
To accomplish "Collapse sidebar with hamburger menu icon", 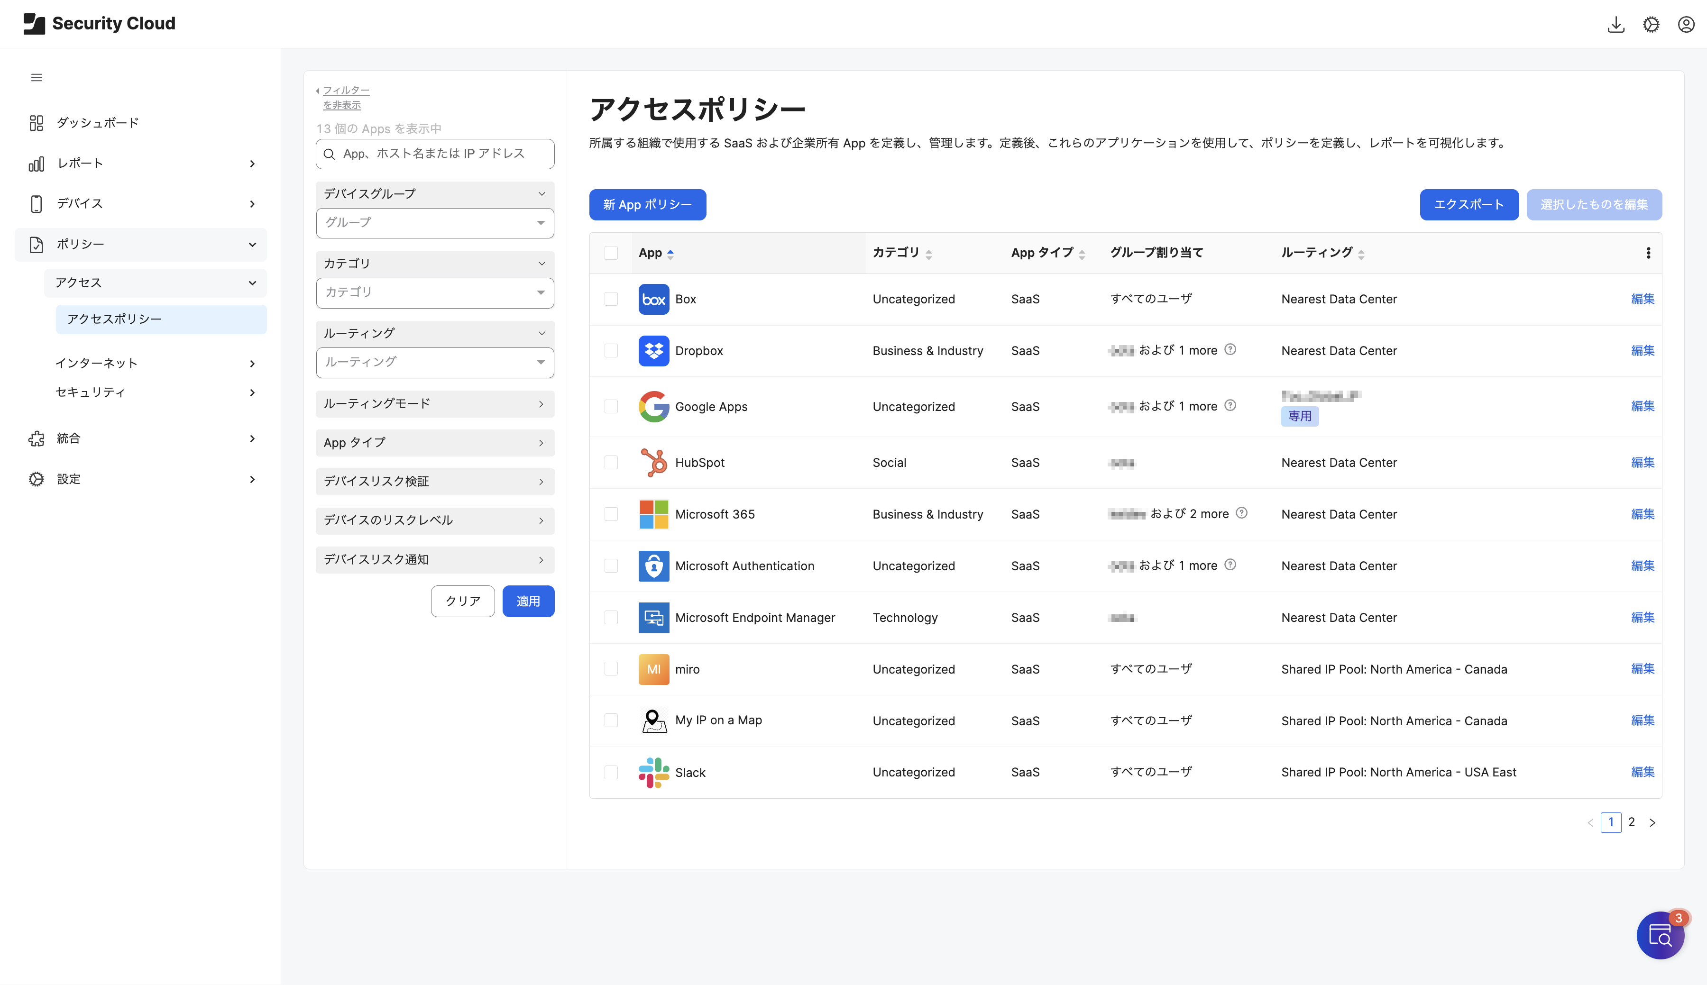I will coord(37,77).
